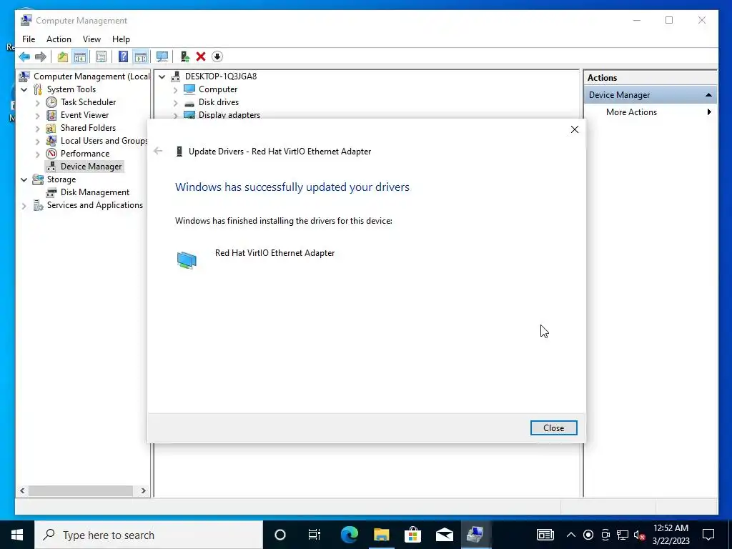Toggle Show/Hide Action Pane toolbar icon
732x549 pixels.
pyautogui.click(x=141, y=57)
